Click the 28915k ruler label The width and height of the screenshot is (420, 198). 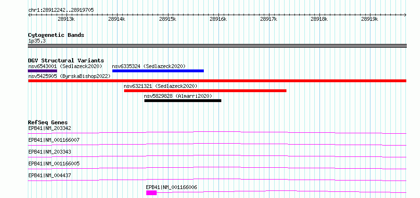pyautogui.click(x=168, y=19)
